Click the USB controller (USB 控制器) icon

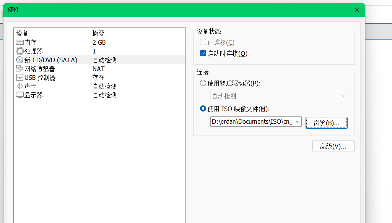pyautogui.click(x=20, y=78)
